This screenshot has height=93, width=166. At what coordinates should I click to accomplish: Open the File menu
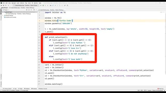[4, 3]
